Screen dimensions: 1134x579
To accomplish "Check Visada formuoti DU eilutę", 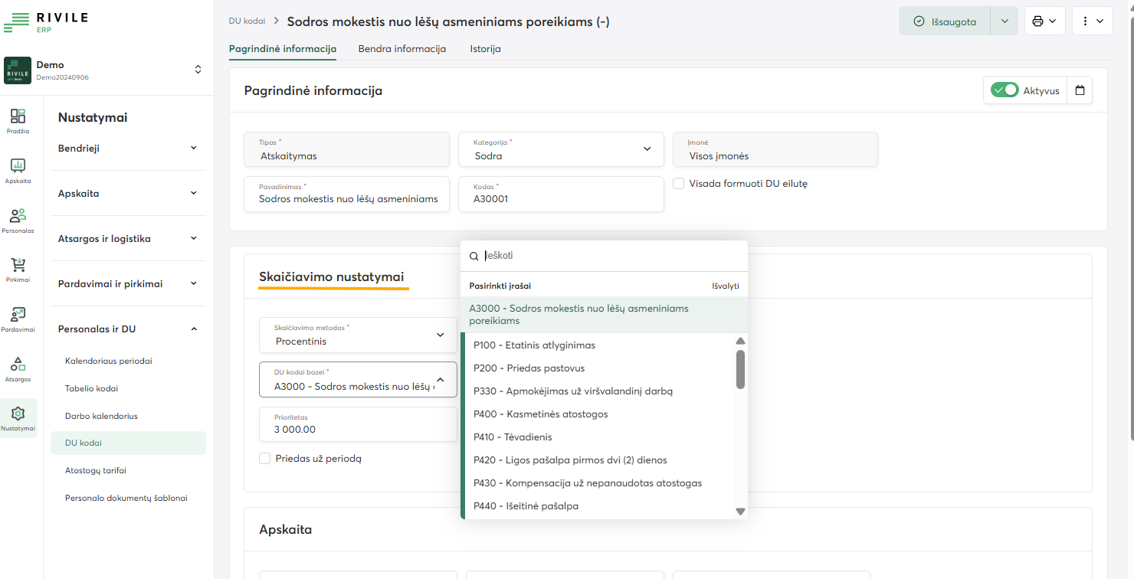I will (678, 184).
